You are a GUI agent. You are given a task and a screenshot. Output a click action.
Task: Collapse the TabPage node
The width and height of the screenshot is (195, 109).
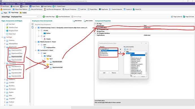[42, 56]
